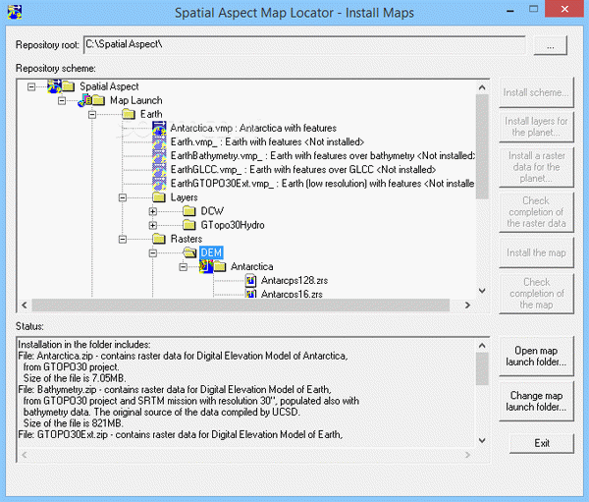Image resolution: width=589 pixels, height=502 pixels.
Task: Open map launch folder
Action: (x=536, y=356)
